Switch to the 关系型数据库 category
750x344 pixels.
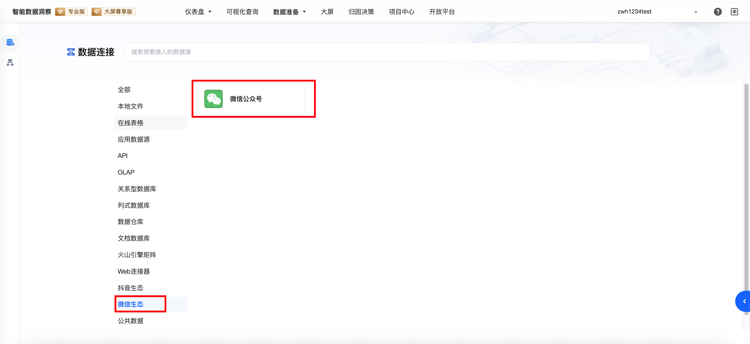[x=137, y=189]
